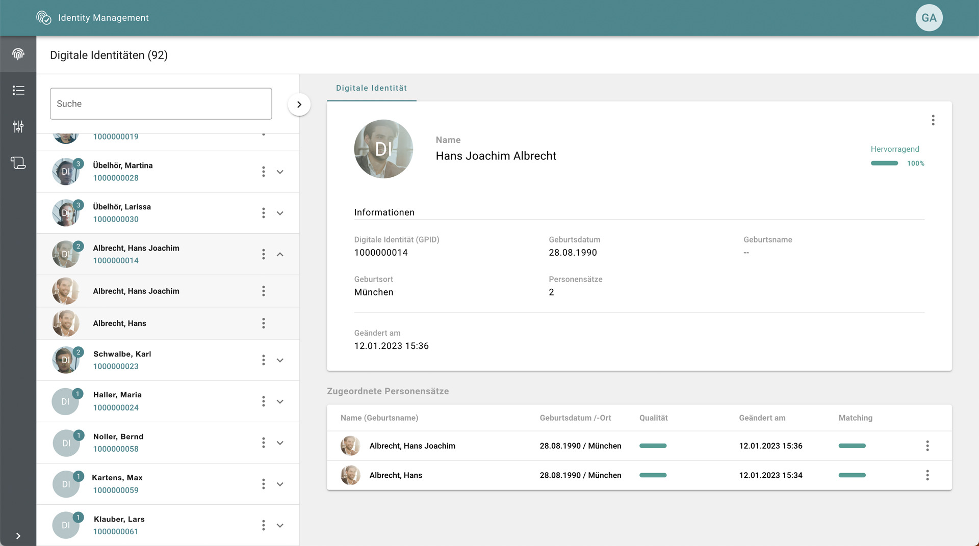Open the GA user avatar menu
The image size is (979, 546).
pos(929,18)
